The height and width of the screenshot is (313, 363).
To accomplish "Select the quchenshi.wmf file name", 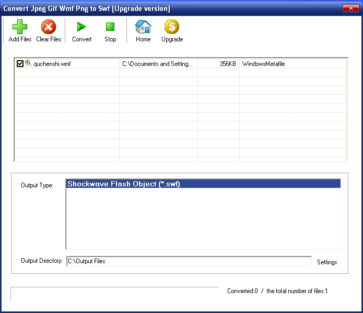I will [x=52, y=64].
